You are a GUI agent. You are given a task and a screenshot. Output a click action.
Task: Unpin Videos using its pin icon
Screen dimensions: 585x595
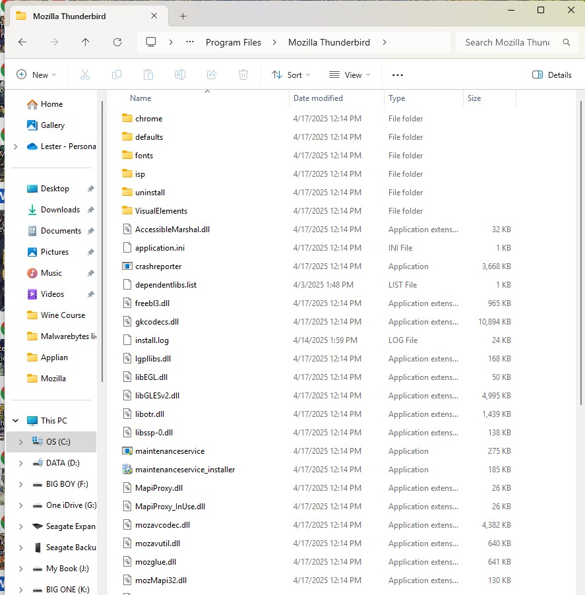pos(90,294)
